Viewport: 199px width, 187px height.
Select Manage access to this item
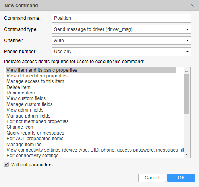tap(91, 81)
